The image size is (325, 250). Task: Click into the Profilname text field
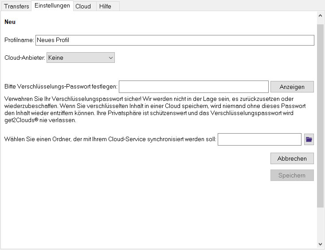[x=175, y=40]
